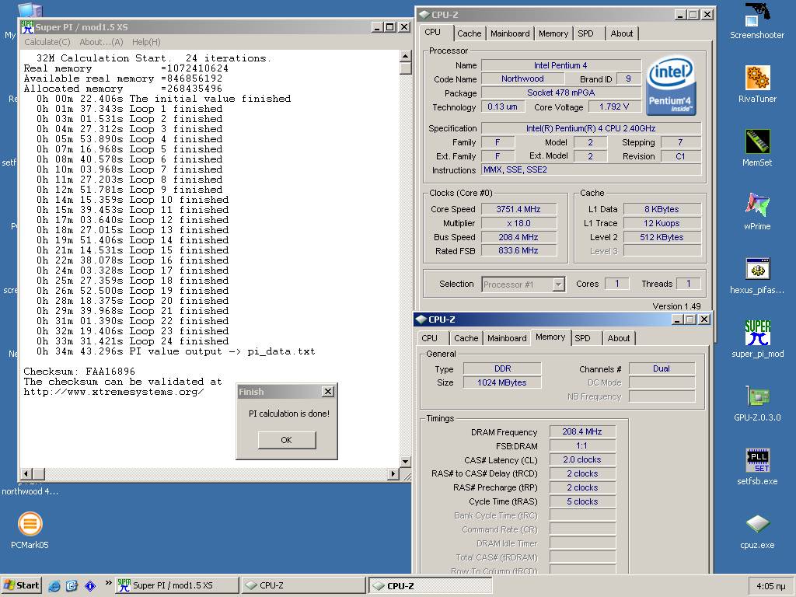Expand the quick launch chevron
Viewport: 796px width, 597px height.
[108, 583]
